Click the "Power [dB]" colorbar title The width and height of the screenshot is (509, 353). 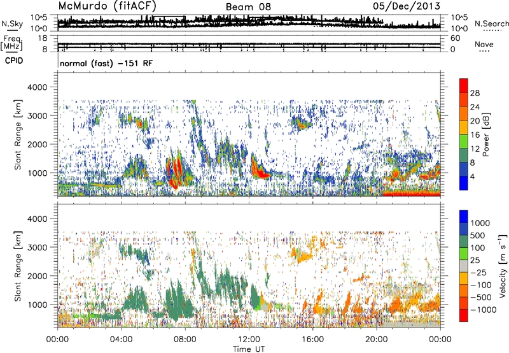tap(486, 134)
